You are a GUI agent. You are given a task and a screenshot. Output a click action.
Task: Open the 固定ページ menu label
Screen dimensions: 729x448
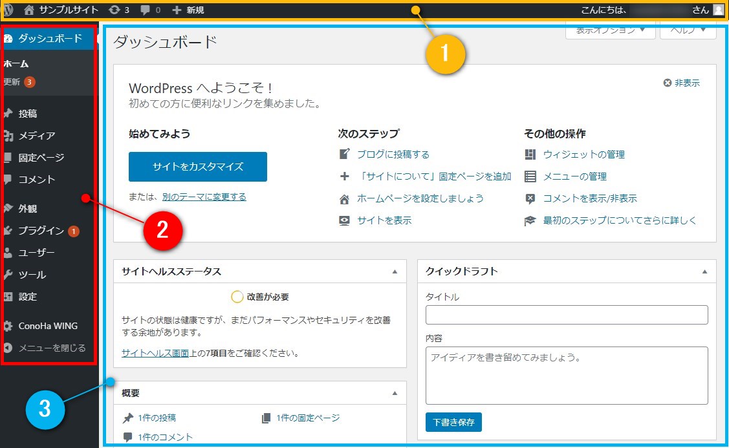(41, 158)
